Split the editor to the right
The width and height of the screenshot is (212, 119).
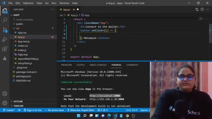click(202, 9)
